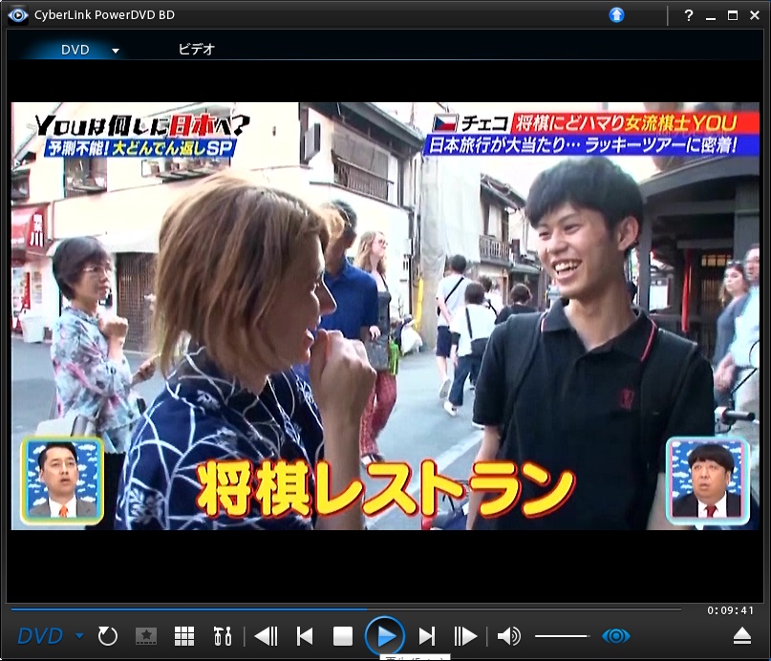Image resolution: width=771 pixels, height=661 pixels.
Task: Click the elapsed time 0:09:41
Action: click(730, 610)
